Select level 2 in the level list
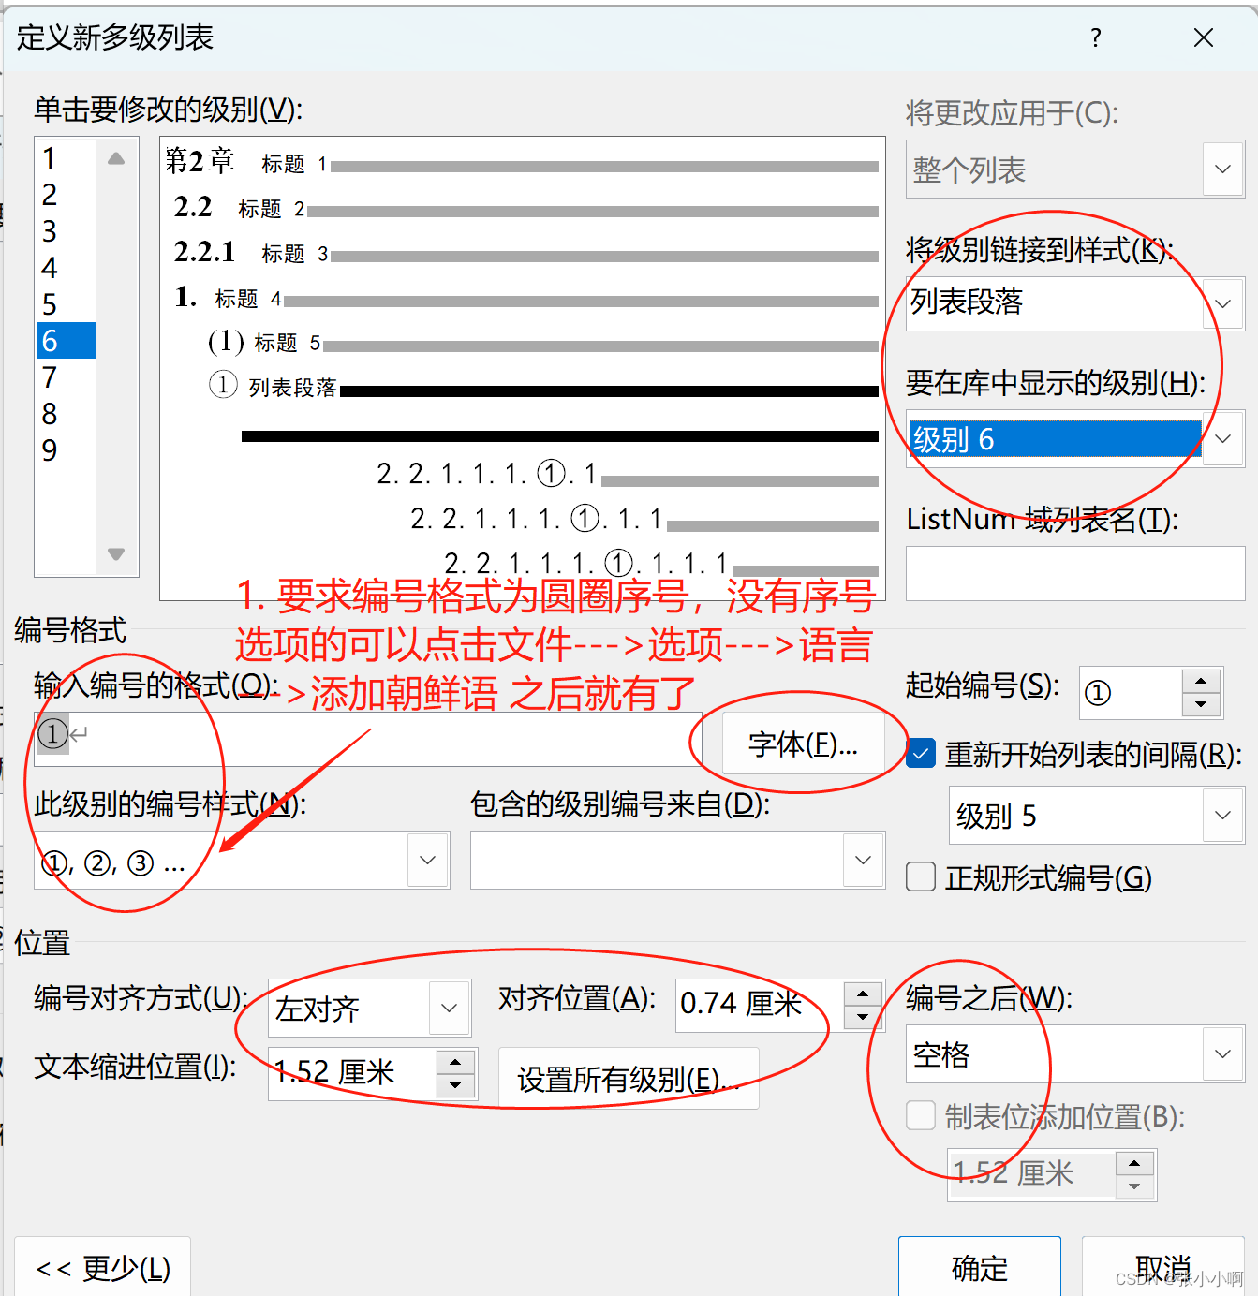This screenshot has width=1258, height=1296. pos(66,195)
